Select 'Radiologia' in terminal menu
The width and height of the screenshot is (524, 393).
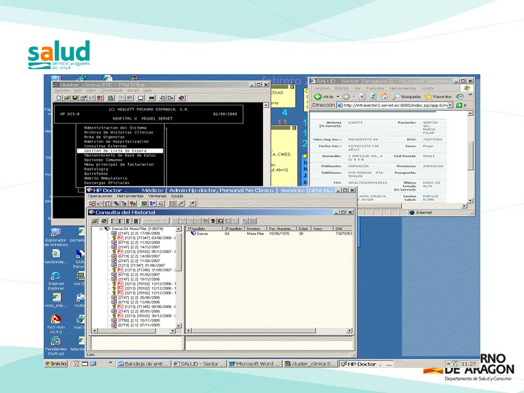click(96, 169)
